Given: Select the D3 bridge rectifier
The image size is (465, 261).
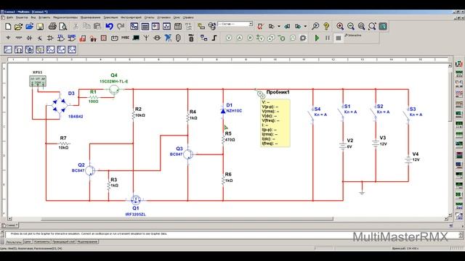Looking at the screenshot, I should tap(59, 105).
